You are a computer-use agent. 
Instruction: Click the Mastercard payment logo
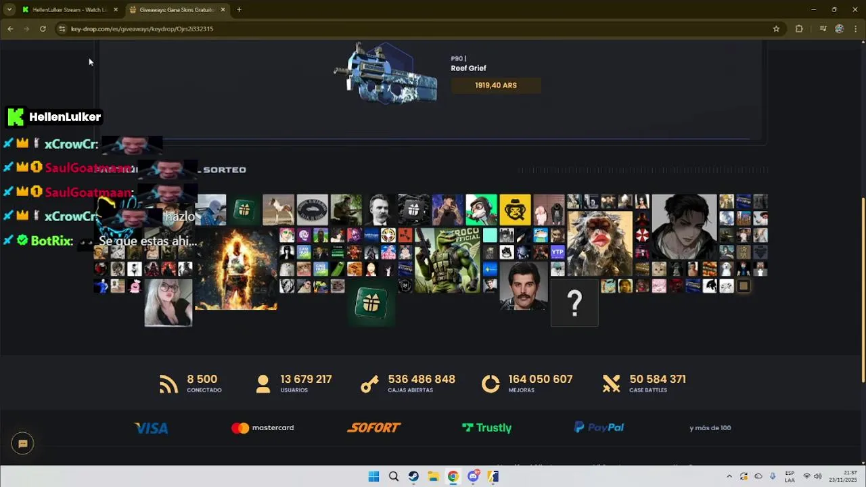pyautogui.click(x=263, y=427)
